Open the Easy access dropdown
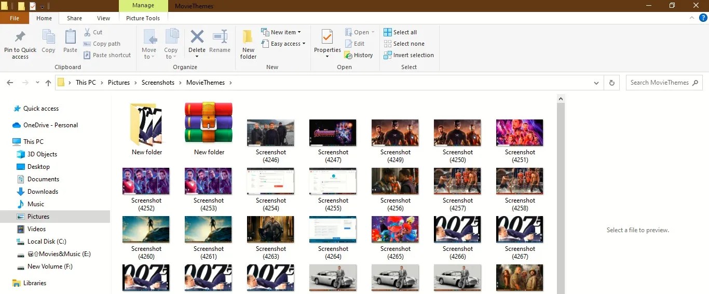 point(283,44)
